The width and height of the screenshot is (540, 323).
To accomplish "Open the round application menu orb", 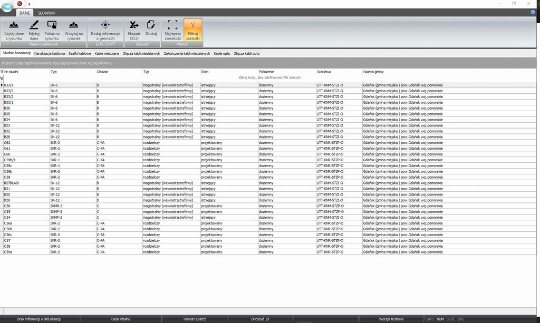I will tap(7, 6).
